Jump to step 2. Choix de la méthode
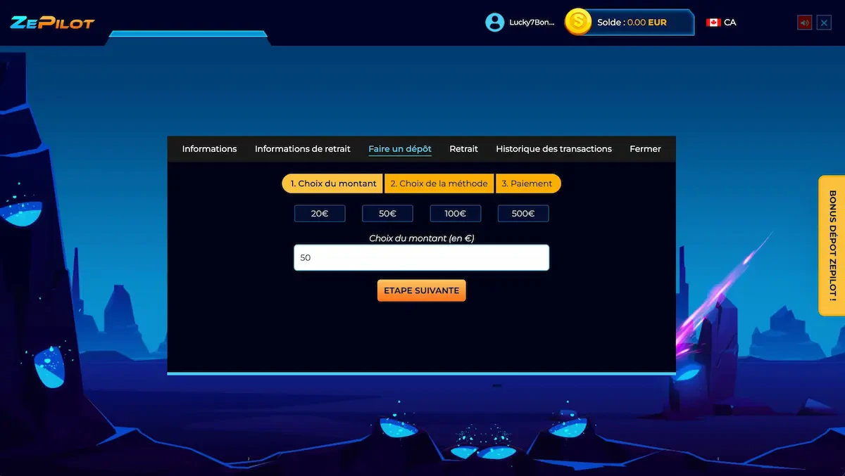Viewport: 845px width, 476px height. 439,184
